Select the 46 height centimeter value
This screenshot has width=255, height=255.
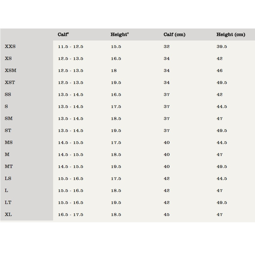click(x=220, y=70)
